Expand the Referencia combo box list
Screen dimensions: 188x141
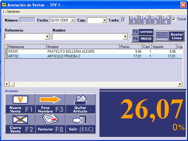(48, 37)
